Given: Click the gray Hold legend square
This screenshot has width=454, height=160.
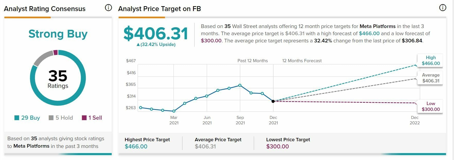Looking at the screenshot, I should pyautogui.click(x=51, y=118).
